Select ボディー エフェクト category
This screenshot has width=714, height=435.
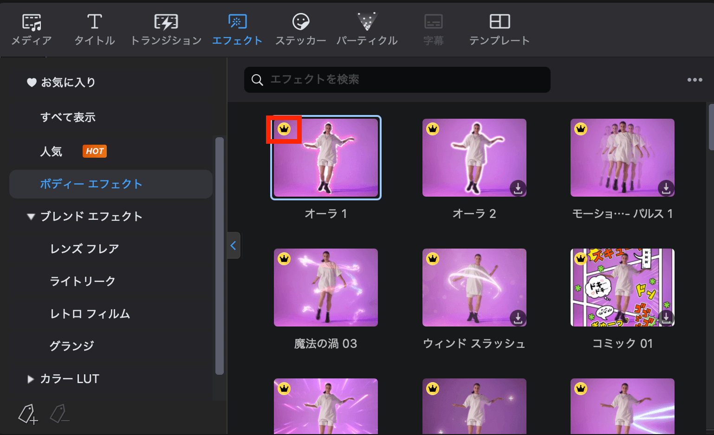click(x=91, y=184)
